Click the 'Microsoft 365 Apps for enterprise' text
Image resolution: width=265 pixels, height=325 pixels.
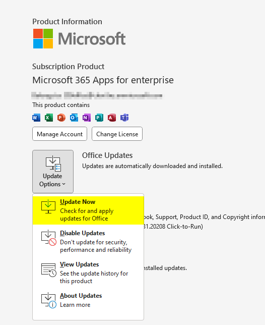103,80
